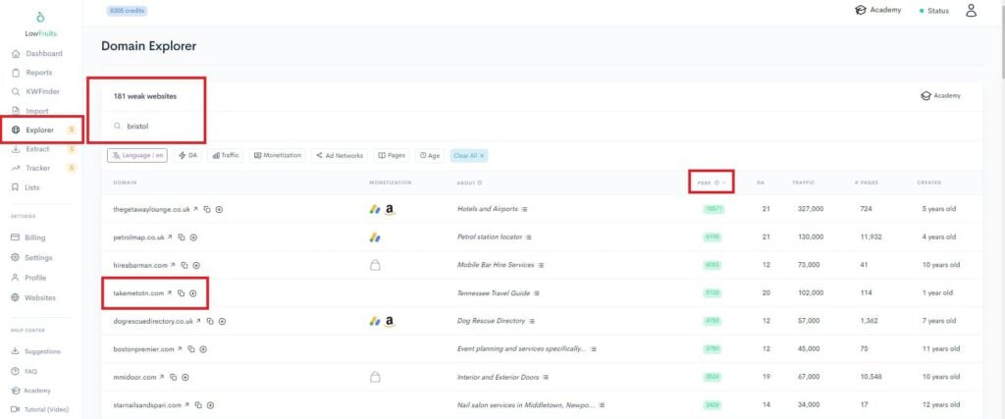Open the Dashboard page in sidebar

37,53
